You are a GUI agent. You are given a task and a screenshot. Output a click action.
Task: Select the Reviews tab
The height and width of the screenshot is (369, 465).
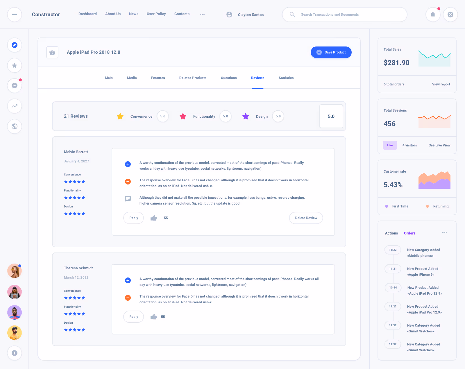[257, 78]
